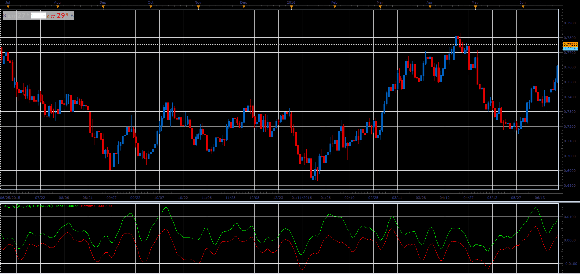The width and height of the screenshot is (580, 274).
Task: Select the Oct month marker triangle
Action: tap(151, 7)
